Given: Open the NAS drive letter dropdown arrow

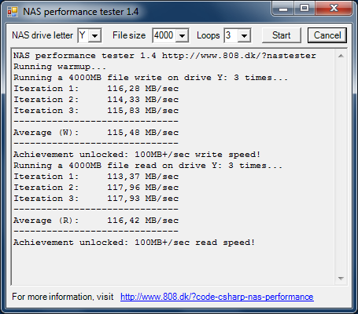Looking at the screenshot, I should (94, 35).
